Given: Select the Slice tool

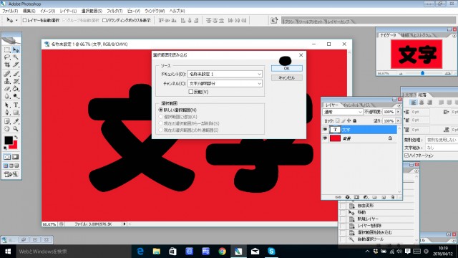Looking at the screenshot, I should (x=16, y=64).
